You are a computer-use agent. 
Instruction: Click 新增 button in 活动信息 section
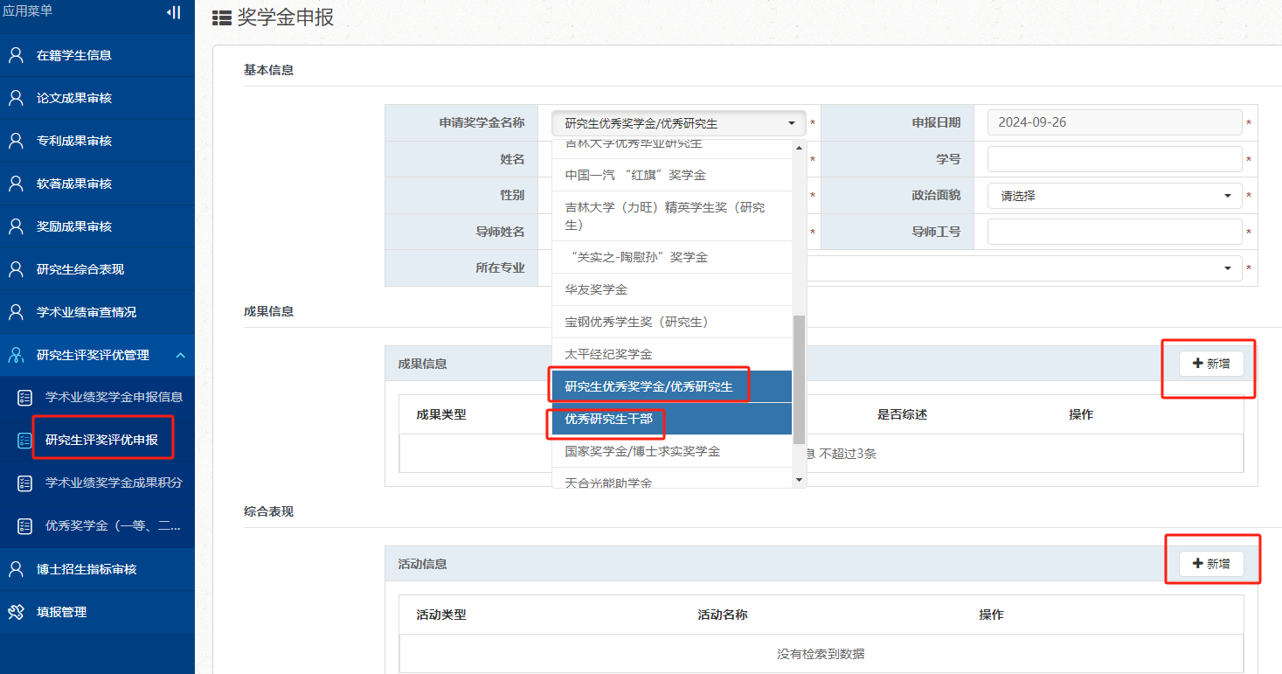(x=1210, y=564)
